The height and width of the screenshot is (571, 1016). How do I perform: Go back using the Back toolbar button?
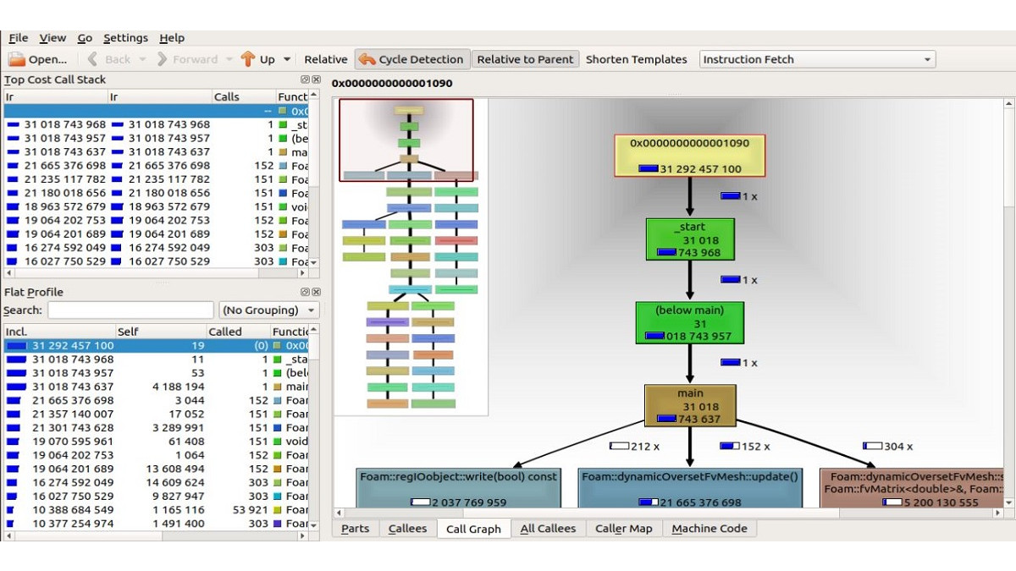click(109, 59)
